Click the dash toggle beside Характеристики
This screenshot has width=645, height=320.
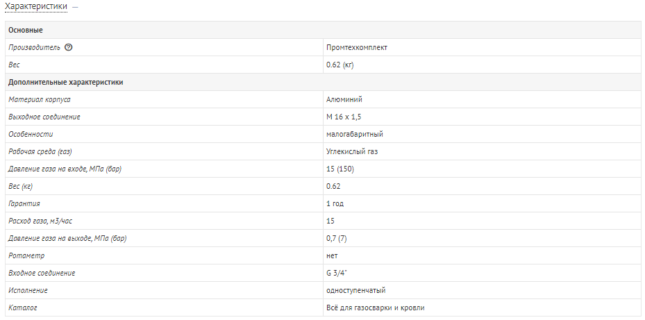click(75, 8)
